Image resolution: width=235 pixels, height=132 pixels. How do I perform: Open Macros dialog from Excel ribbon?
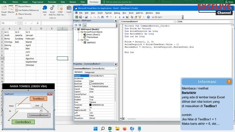pyautogui.click(x=11, y=9)
